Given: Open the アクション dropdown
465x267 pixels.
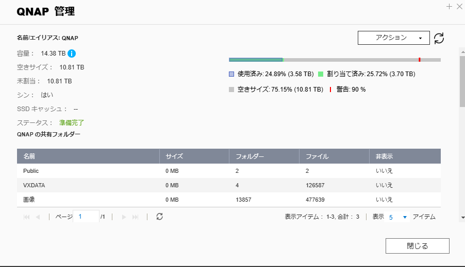Looking at the screenshot, I should (x=393, y=38).
